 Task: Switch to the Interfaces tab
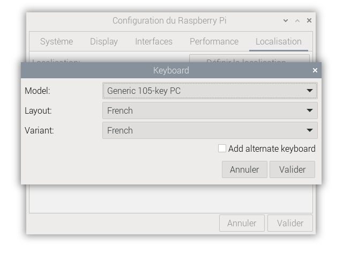point(154,42)
